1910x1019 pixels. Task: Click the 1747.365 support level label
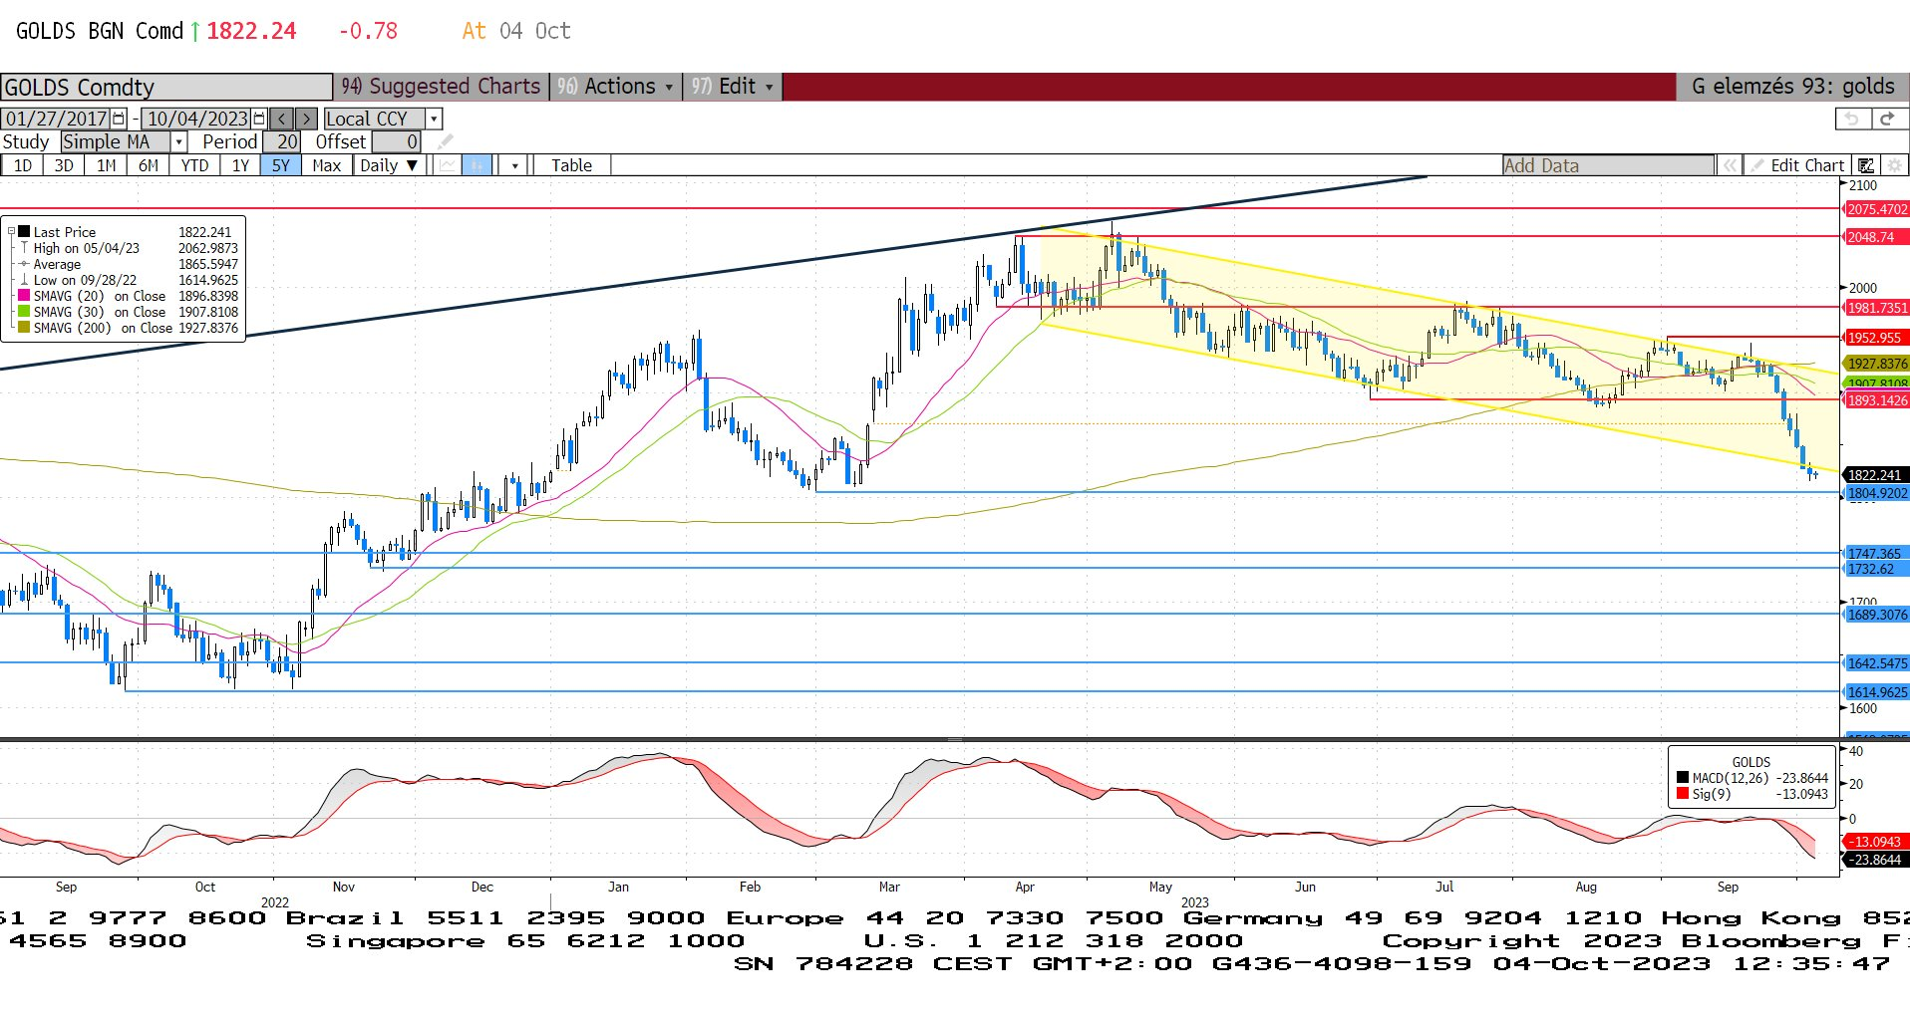(x=1877, y=554)
